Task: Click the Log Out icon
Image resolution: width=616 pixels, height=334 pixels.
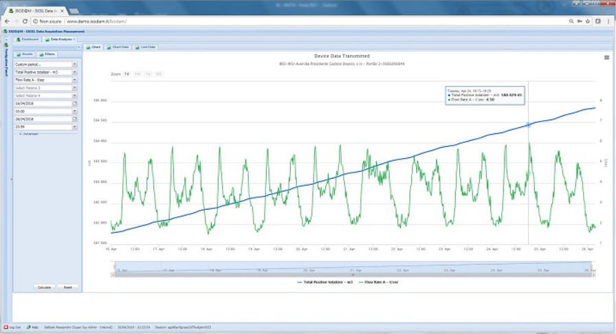Action: [6, 327]
